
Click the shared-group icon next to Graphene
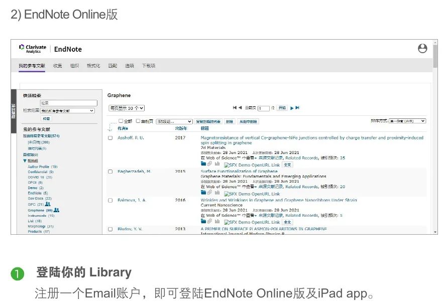56,210
